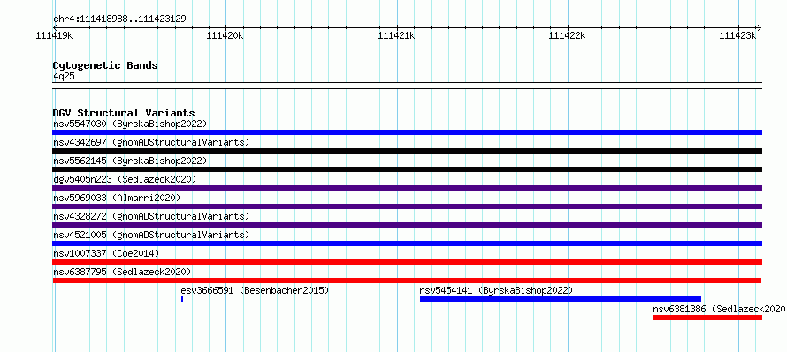
Task: Click the red bar for nsv6387795
Action: click(x=408, y=281)
